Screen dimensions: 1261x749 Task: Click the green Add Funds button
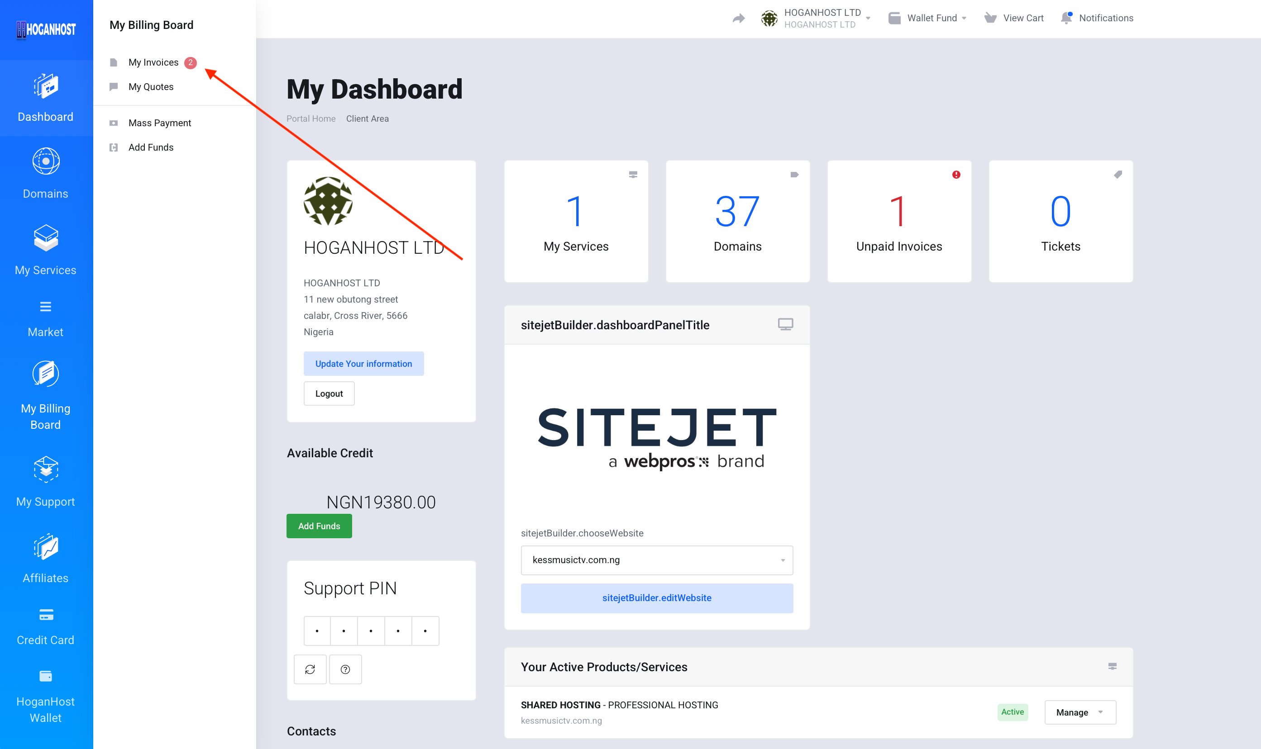point(319,526)
